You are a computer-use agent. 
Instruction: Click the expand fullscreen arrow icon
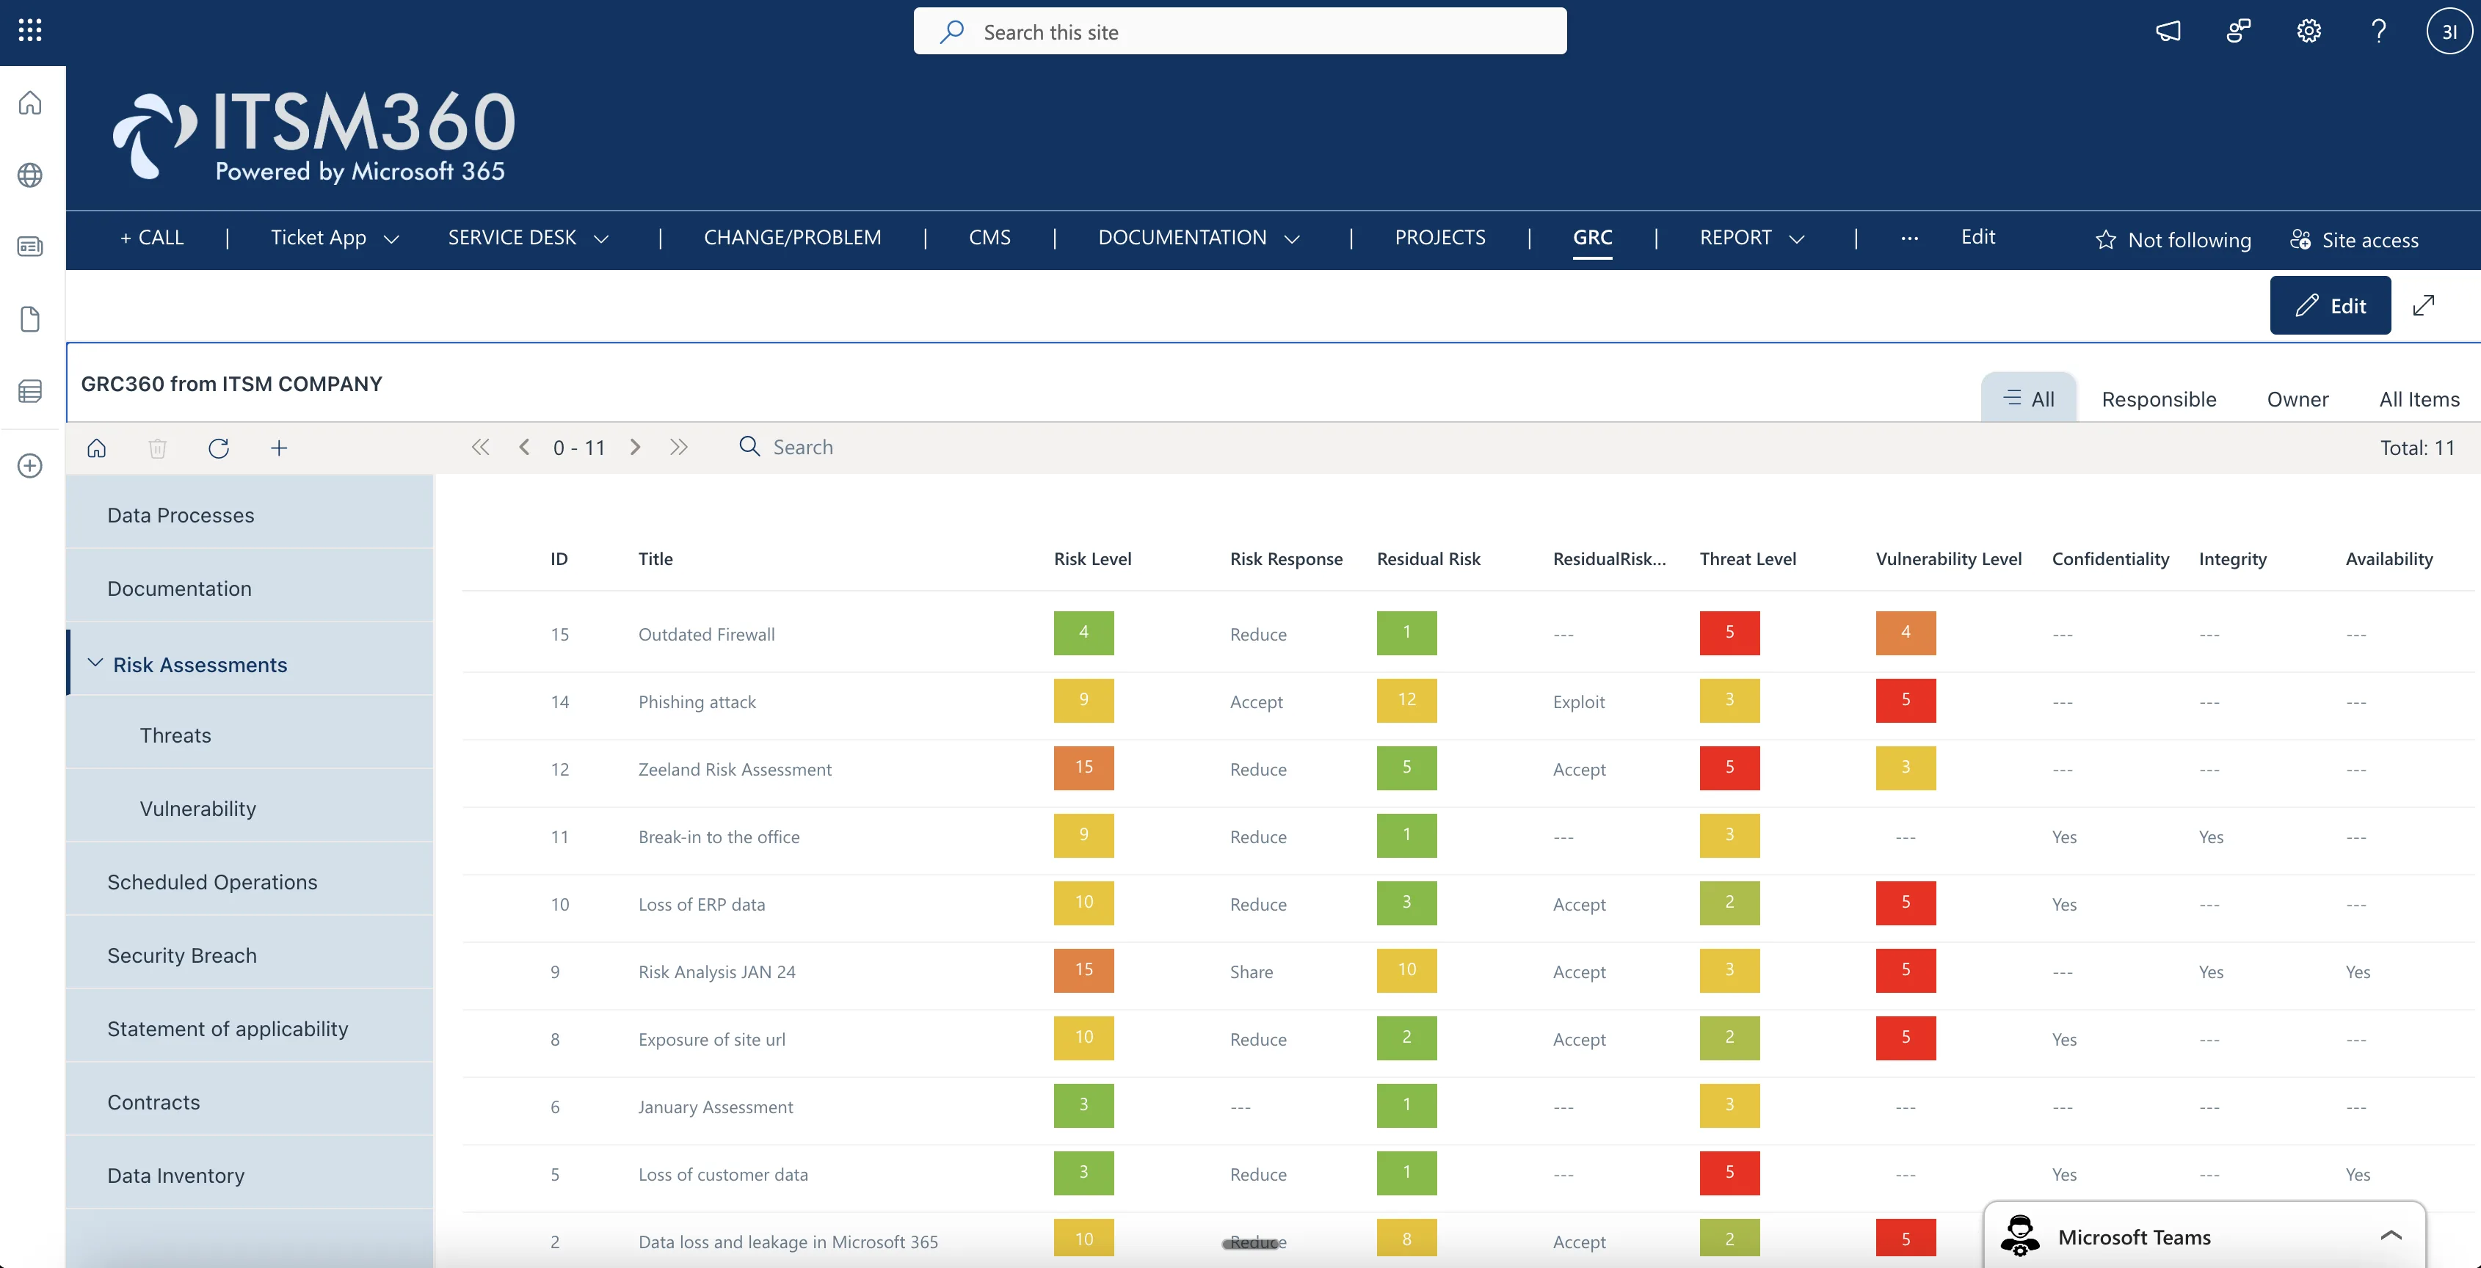click(x=2423, y=305)
